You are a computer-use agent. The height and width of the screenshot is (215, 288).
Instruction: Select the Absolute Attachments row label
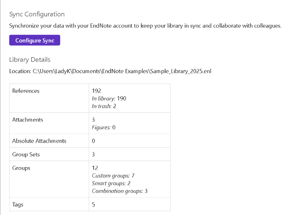pos(39,141)
